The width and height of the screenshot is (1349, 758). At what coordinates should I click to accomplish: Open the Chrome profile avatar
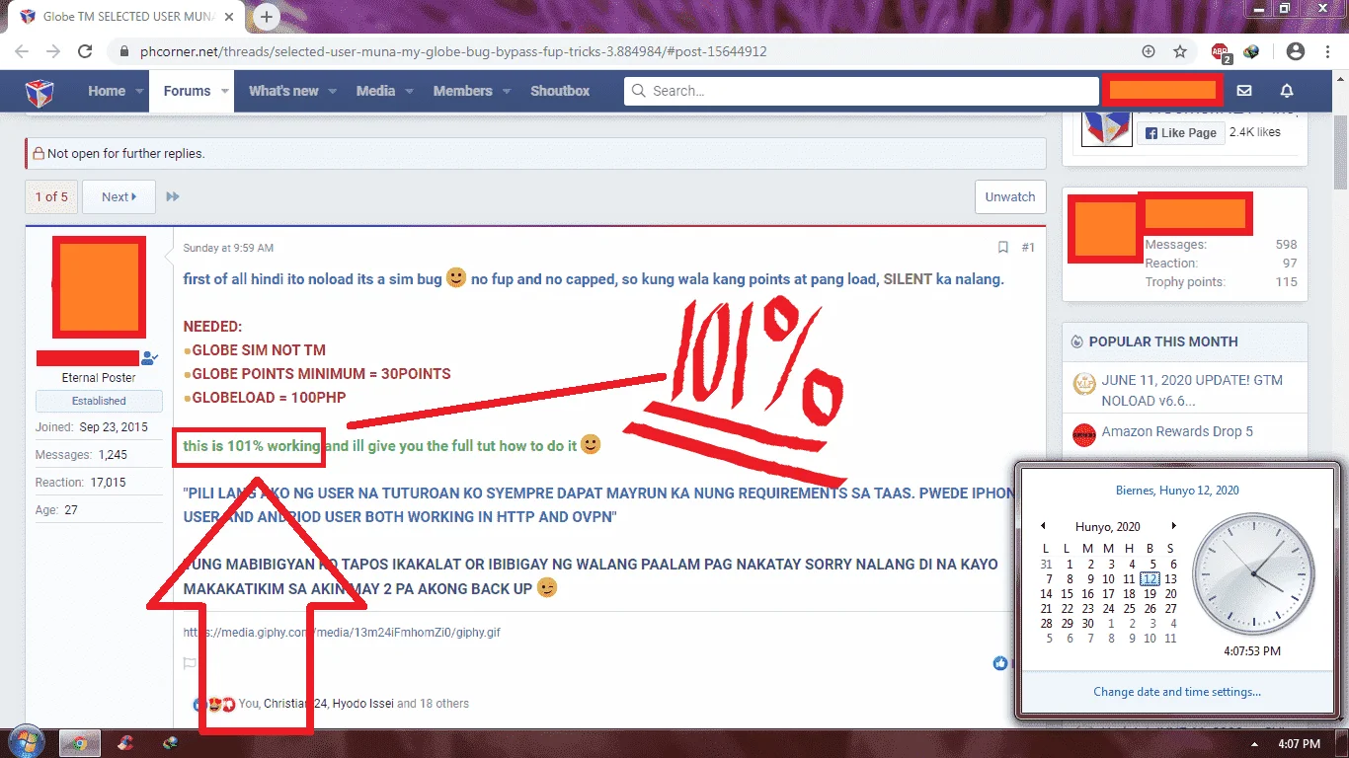(1296, 51)
